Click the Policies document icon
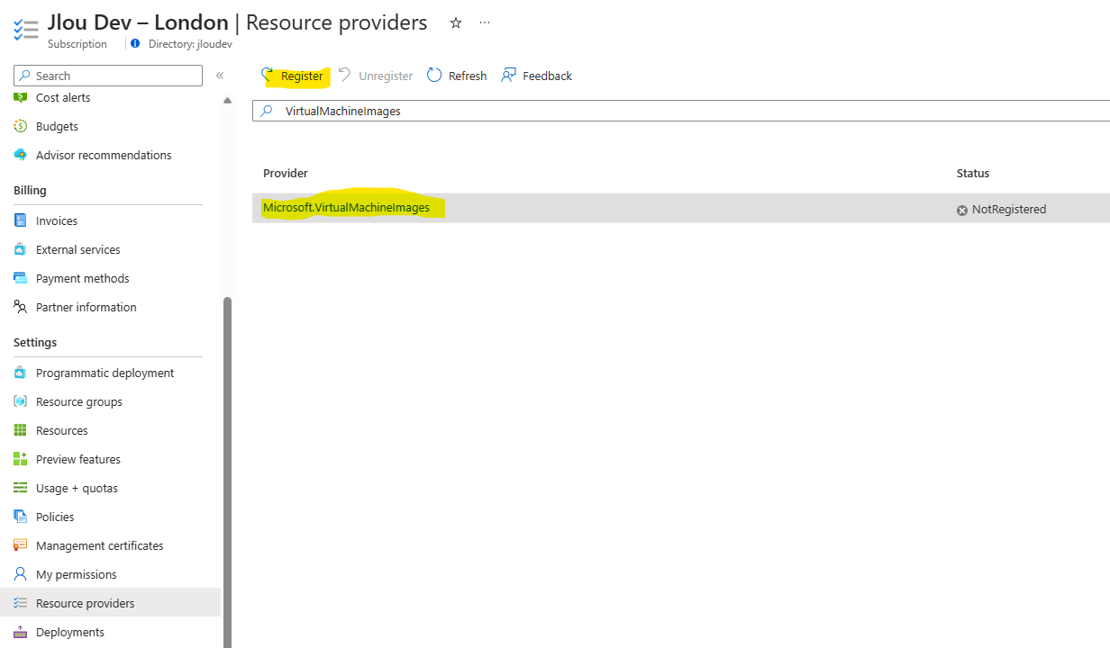Viewport: 1110px width, 648px height. pos(21,517)
